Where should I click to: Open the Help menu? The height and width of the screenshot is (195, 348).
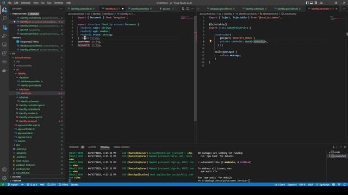[x=68, y=3]
